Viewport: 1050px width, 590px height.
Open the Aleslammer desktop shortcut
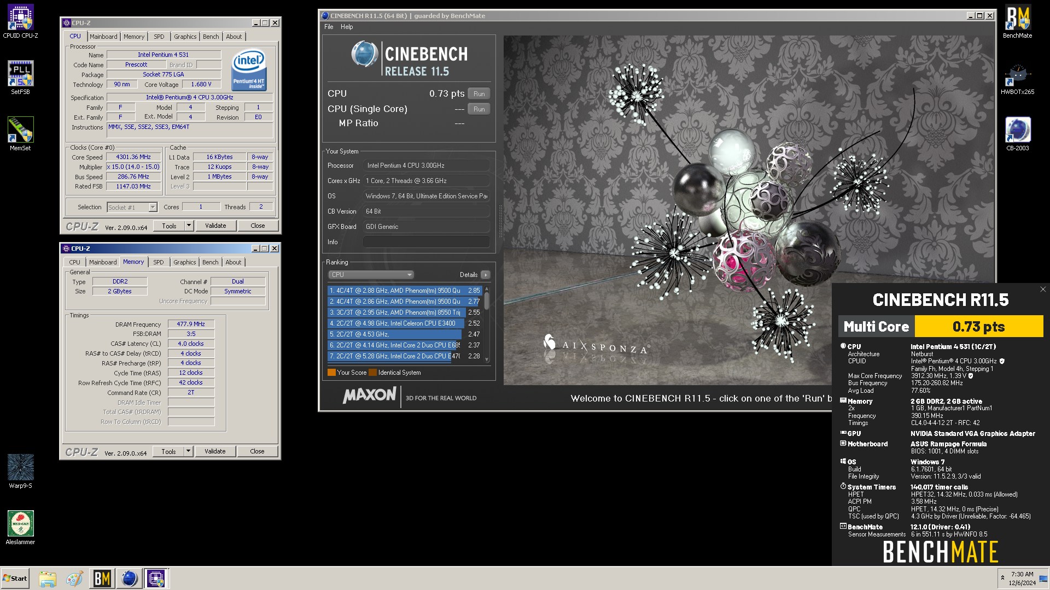click(x=20, y=528)
